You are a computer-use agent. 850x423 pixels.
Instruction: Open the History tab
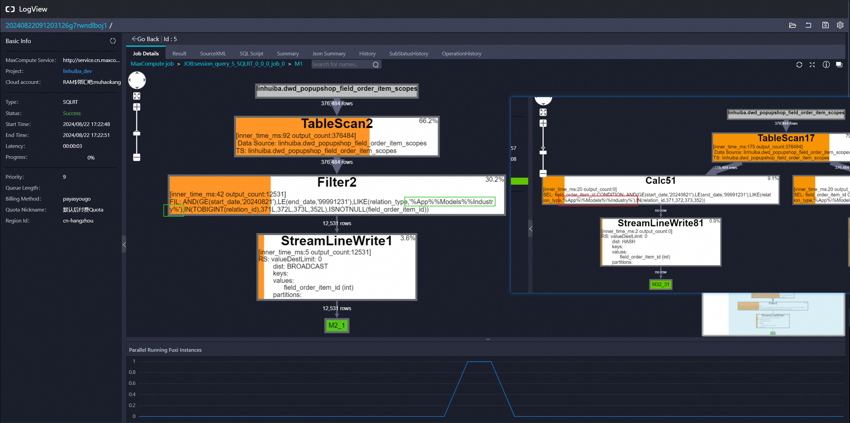367,53
